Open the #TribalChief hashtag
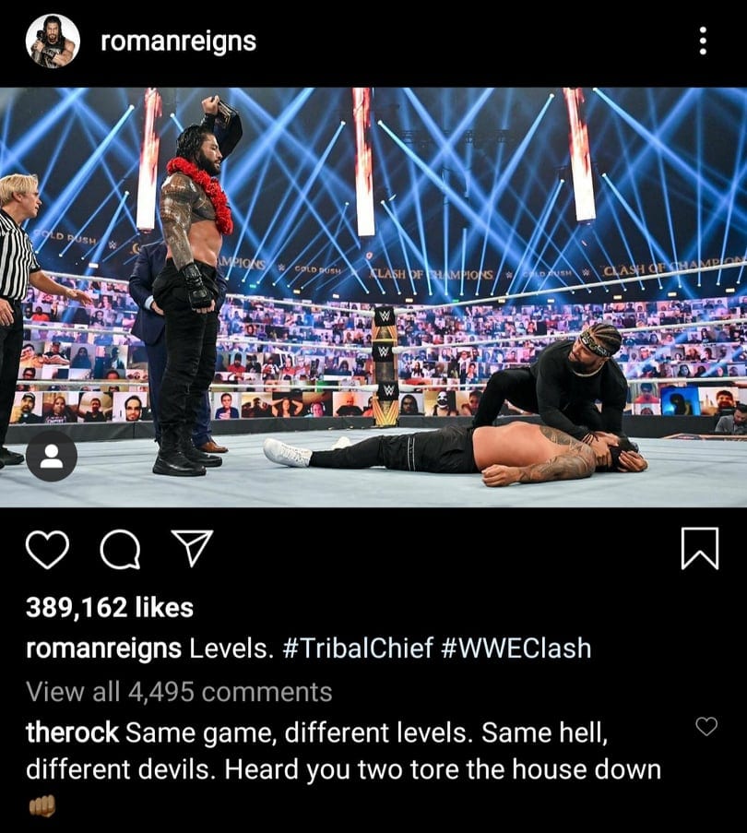The width and height of the screenshot is (747, 833). pyautogui.click(x=359, y=649)
